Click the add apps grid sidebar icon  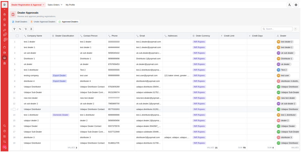[5, 137]
